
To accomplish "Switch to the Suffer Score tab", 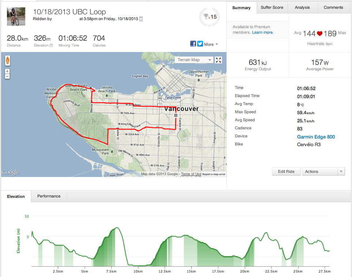I will 272,7.
